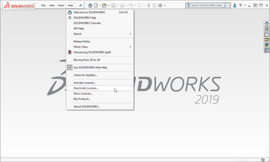
Task: Click the Rebuild traffic light icon
Action: click(x=149, y=5)
